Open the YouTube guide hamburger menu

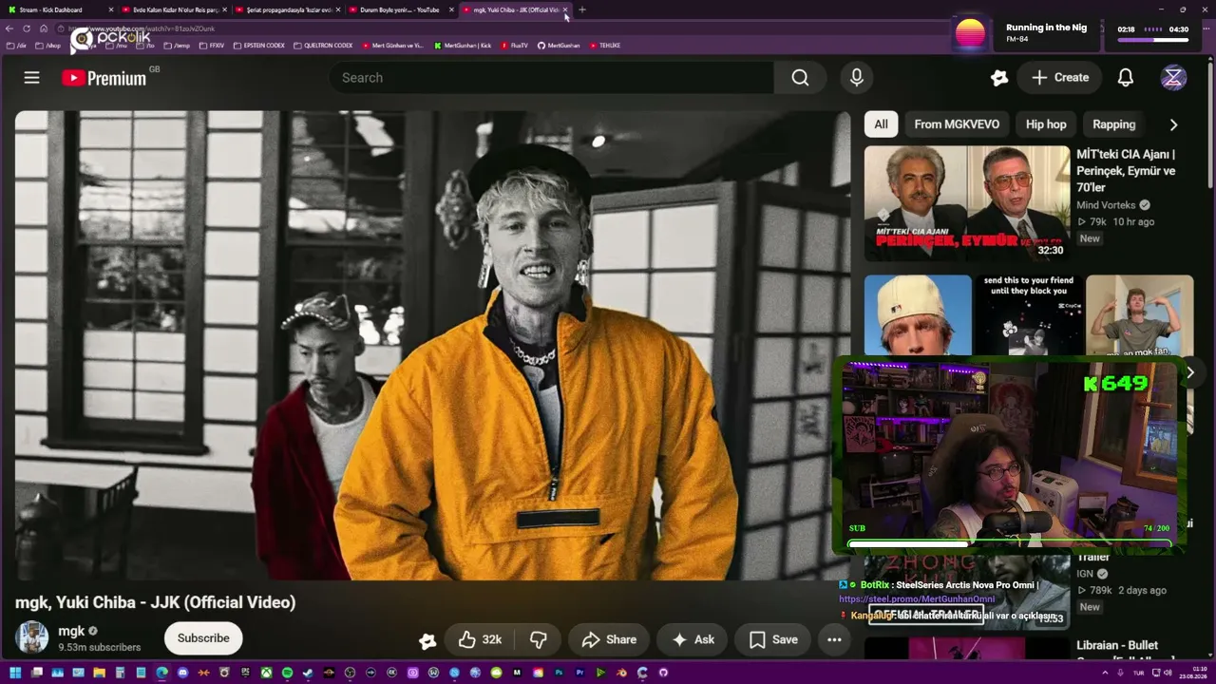[32, 78]
